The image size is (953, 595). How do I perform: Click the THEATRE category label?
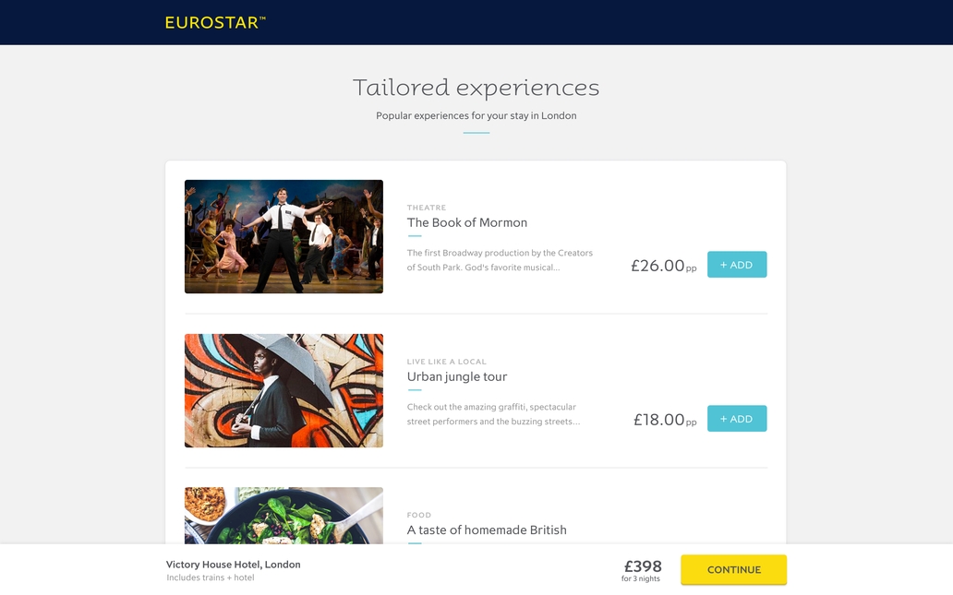pos(427,208)
